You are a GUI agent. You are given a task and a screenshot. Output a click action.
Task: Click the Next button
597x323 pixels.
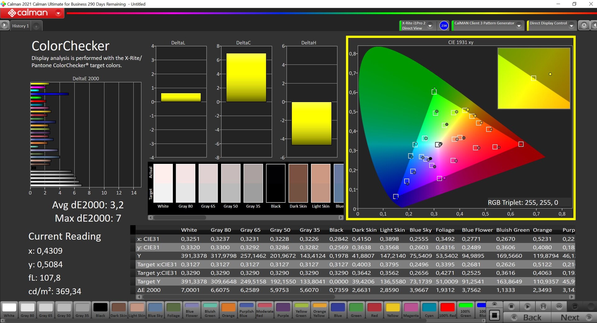point(574,317)
